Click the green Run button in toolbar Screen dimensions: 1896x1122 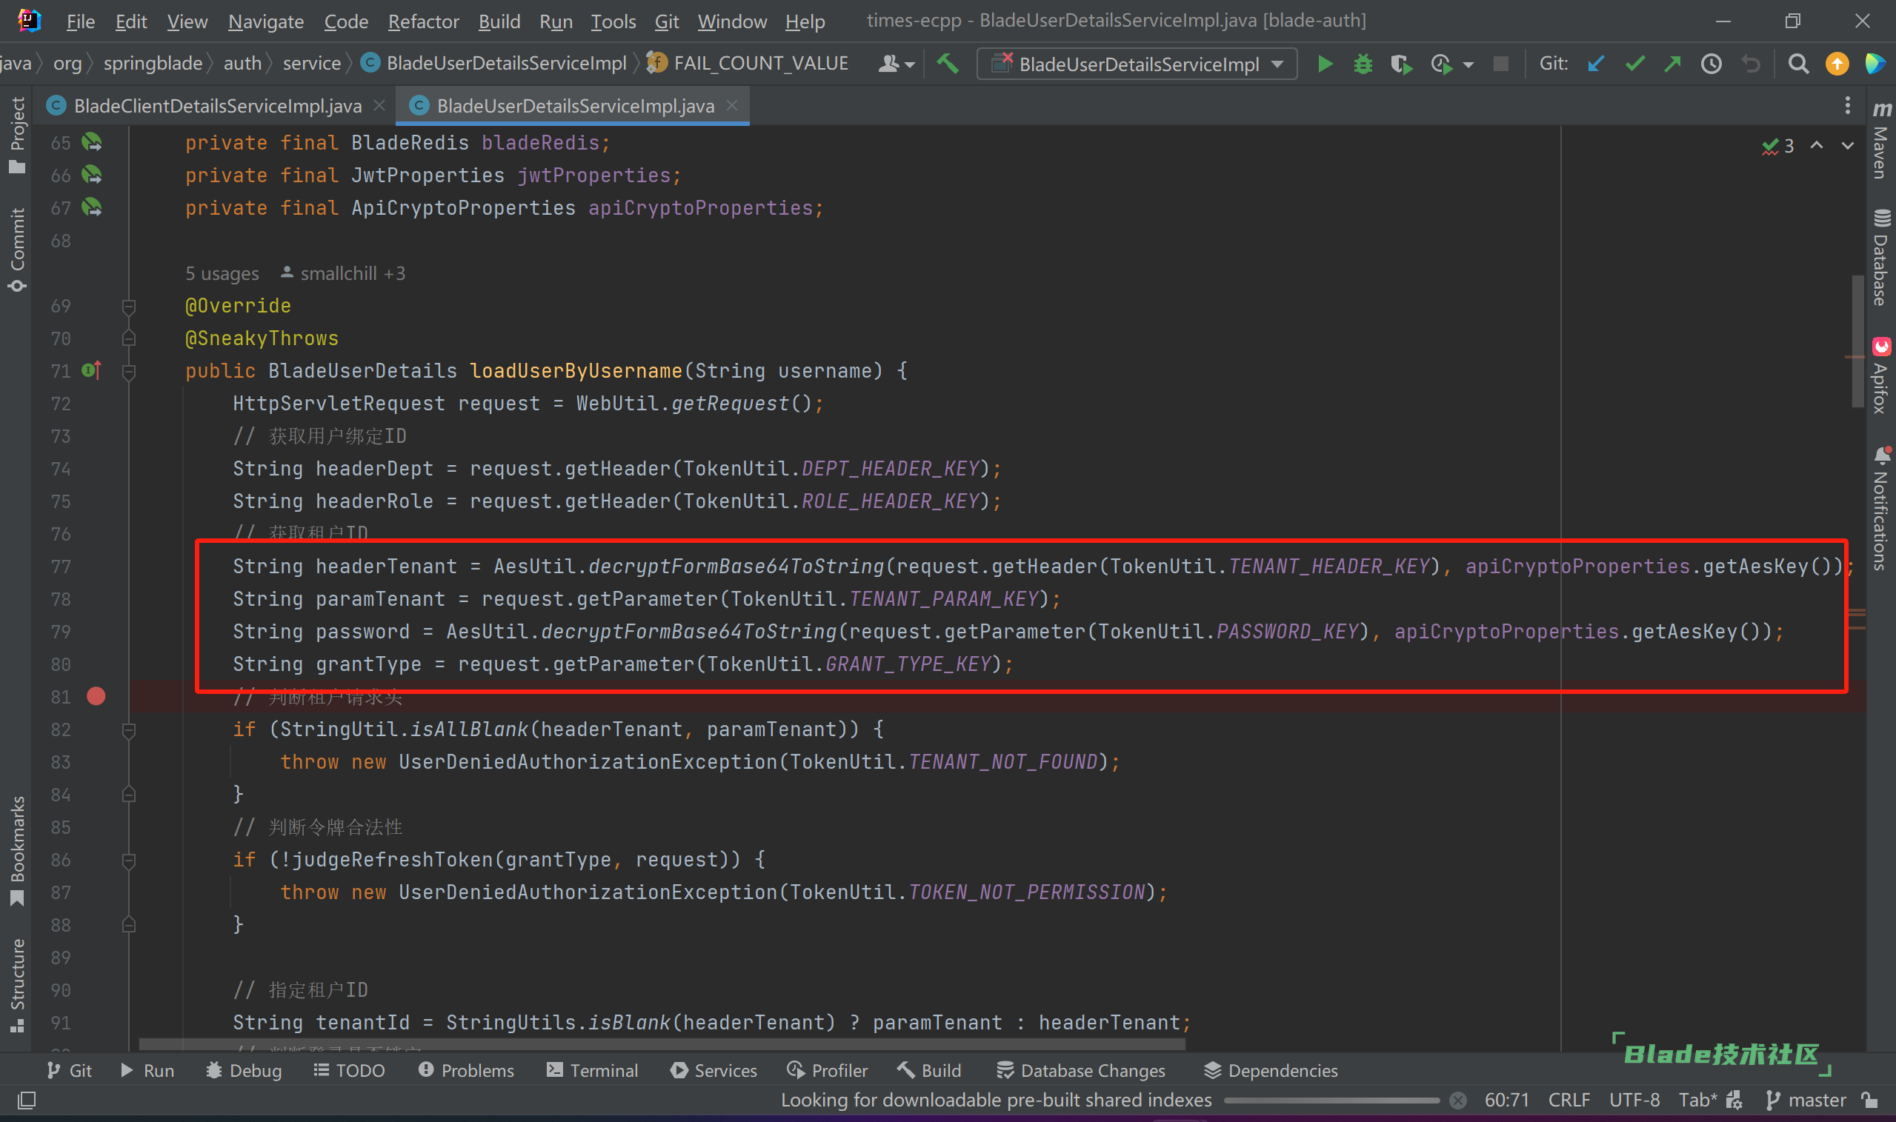[1324, 64]
